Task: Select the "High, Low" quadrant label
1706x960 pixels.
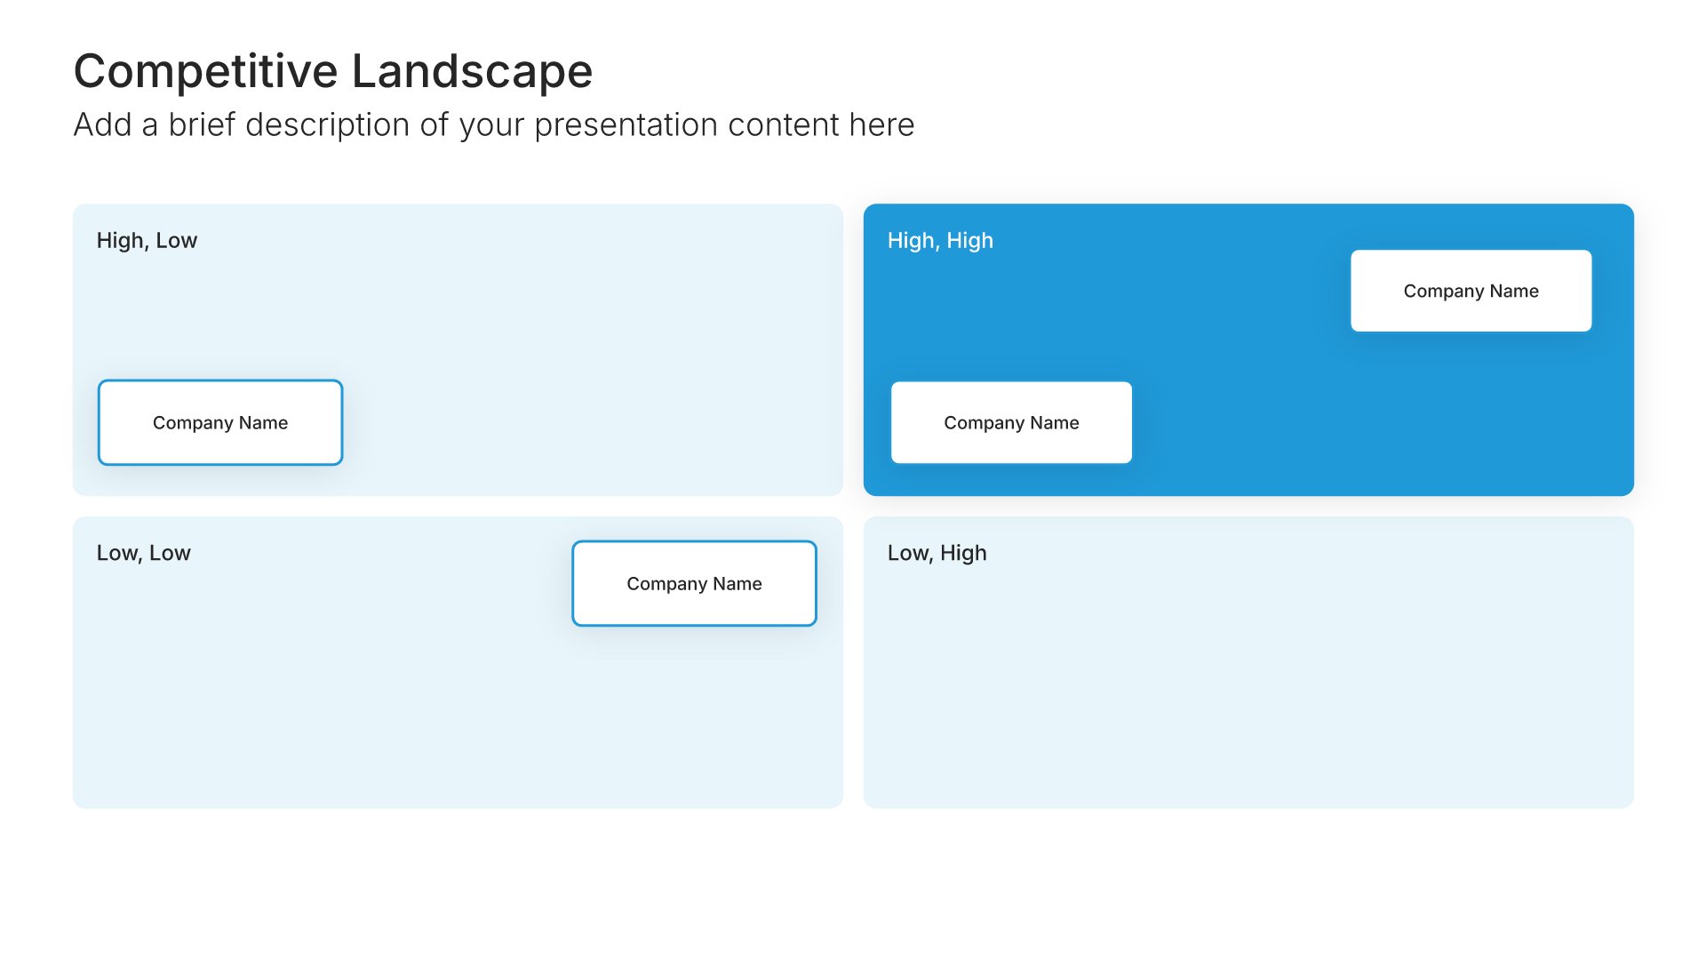Action: coord(147,241)
